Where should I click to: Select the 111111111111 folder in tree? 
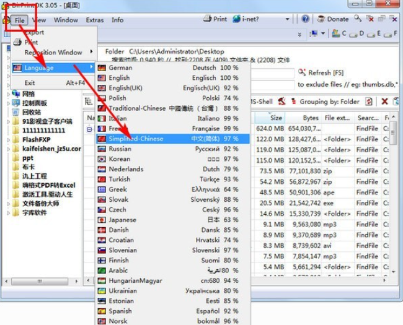[x=43, y=131]
